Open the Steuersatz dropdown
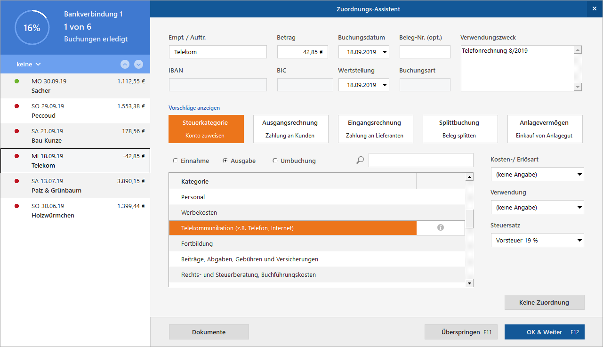This screenshot has width=603, height=347. (x=537, y=240)
